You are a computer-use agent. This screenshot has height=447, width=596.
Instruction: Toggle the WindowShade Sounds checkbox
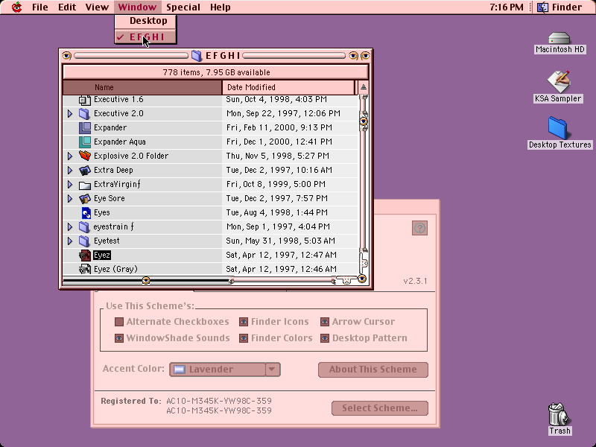tap(119, 338)
